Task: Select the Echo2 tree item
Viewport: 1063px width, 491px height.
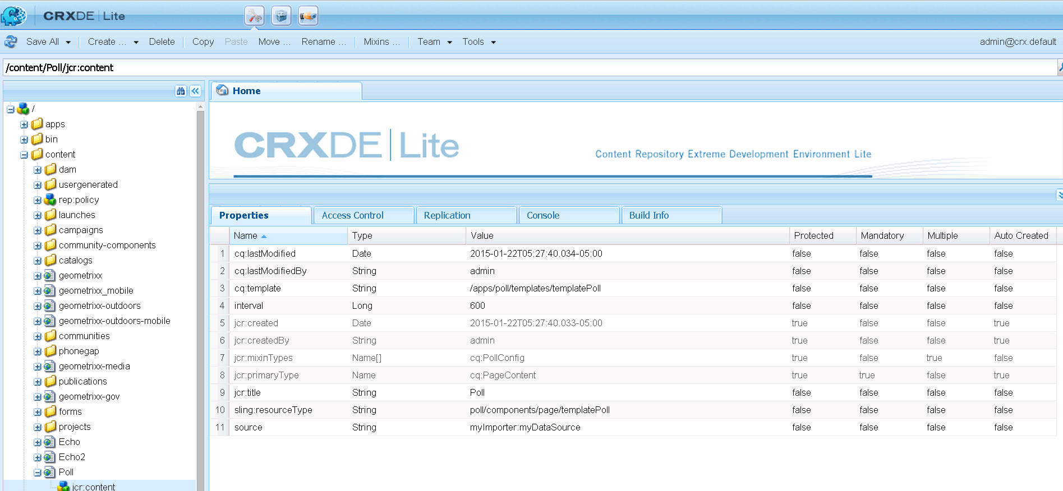Action: 72,457
